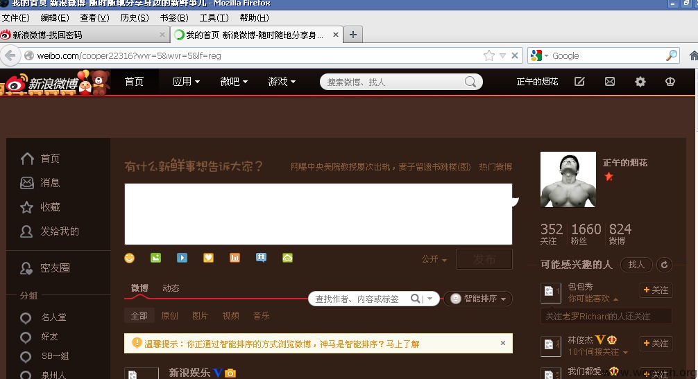
Task: Click the magnifier in the feed filter search
Action: coord(414,299)
